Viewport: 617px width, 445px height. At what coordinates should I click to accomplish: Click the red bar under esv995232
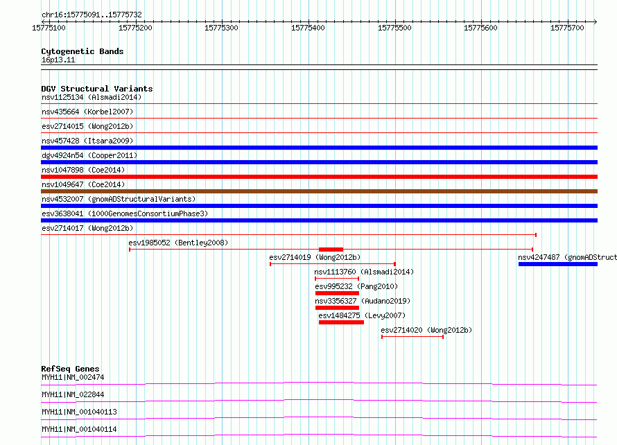(337, 293)
